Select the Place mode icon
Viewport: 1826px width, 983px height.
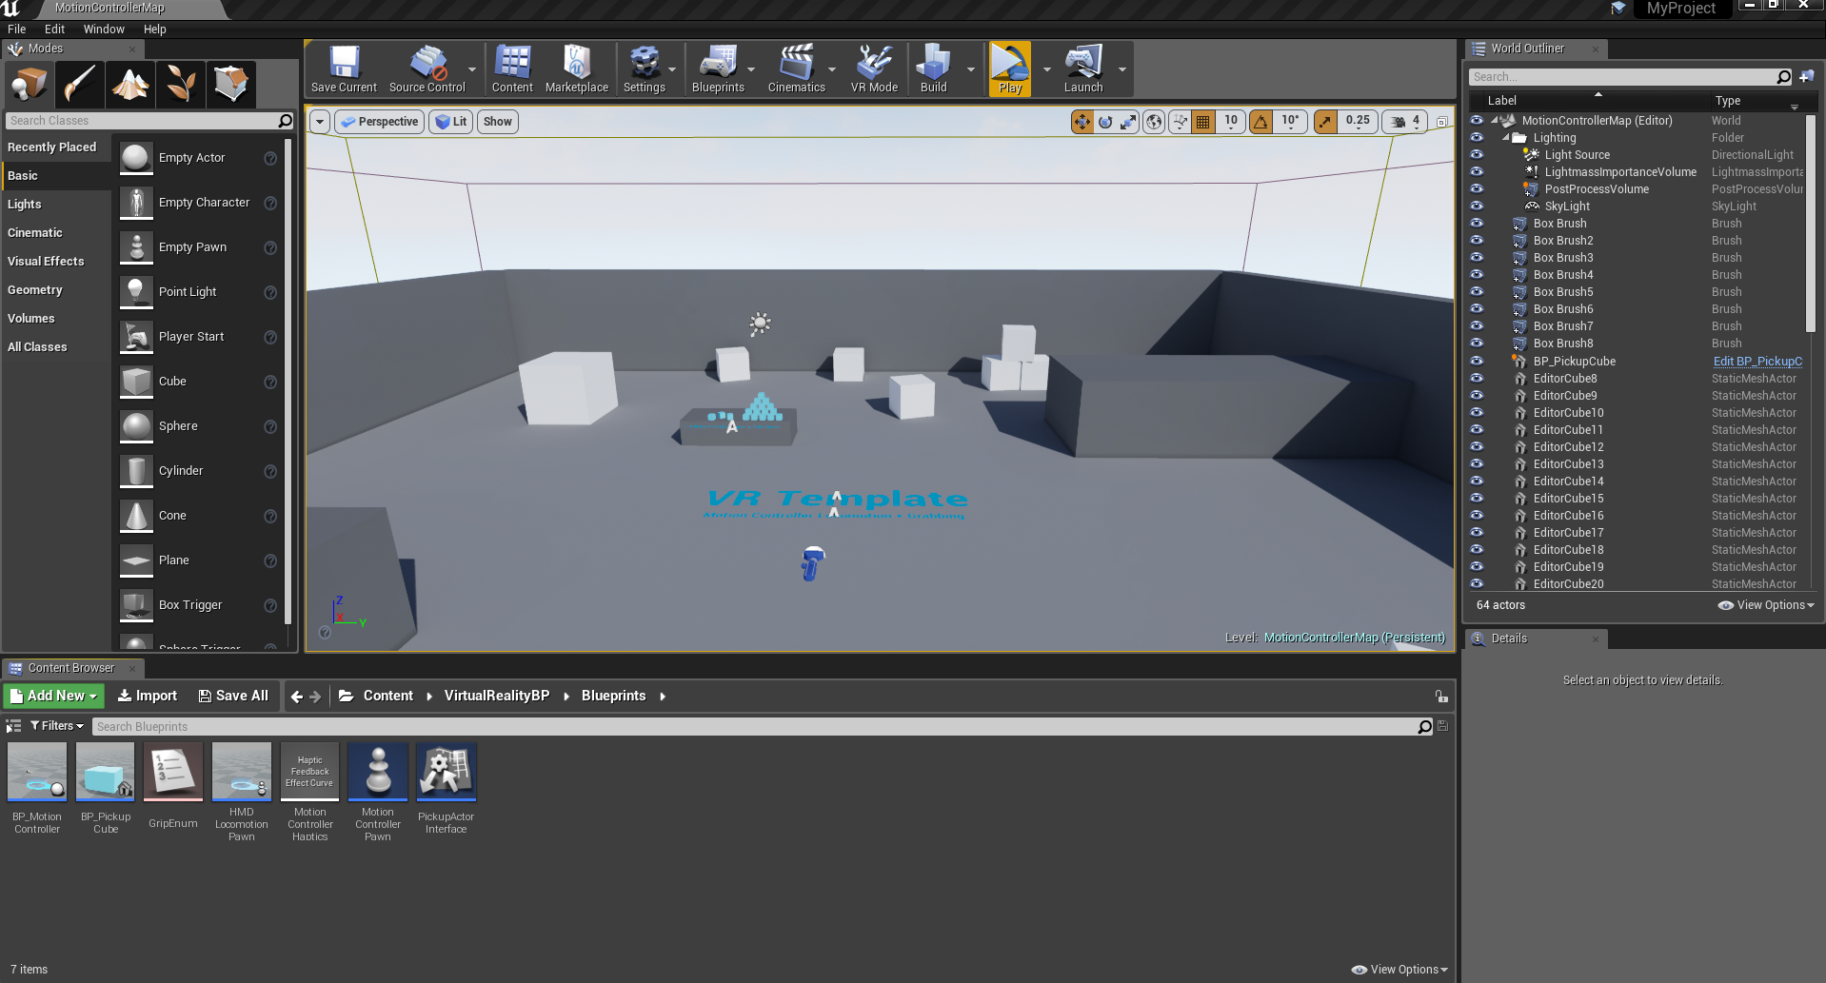click(x=29, y=84)
